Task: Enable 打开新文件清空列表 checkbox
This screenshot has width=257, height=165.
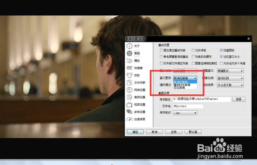Action: coord(161,63)
